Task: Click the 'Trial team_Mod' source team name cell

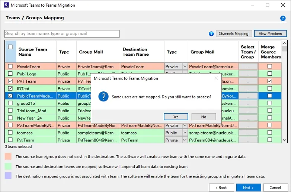Action: pyautogui.click(x=36, y=111)
